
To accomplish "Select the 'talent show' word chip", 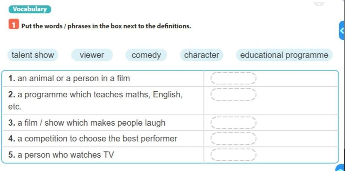I will 33,55.
